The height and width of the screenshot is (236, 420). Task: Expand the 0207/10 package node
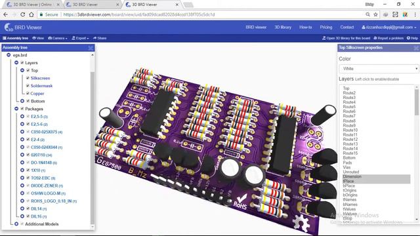pos(22,155)
